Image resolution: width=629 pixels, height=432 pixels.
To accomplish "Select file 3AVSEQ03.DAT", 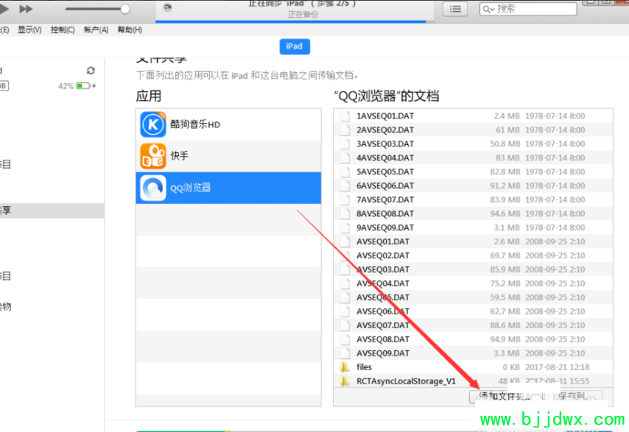I will 473,144.
